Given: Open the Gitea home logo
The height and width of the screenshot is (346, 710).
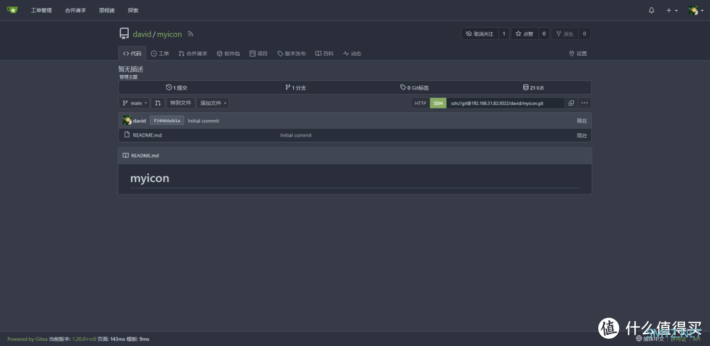Looking at the screenshot, I should click(12, 10).
